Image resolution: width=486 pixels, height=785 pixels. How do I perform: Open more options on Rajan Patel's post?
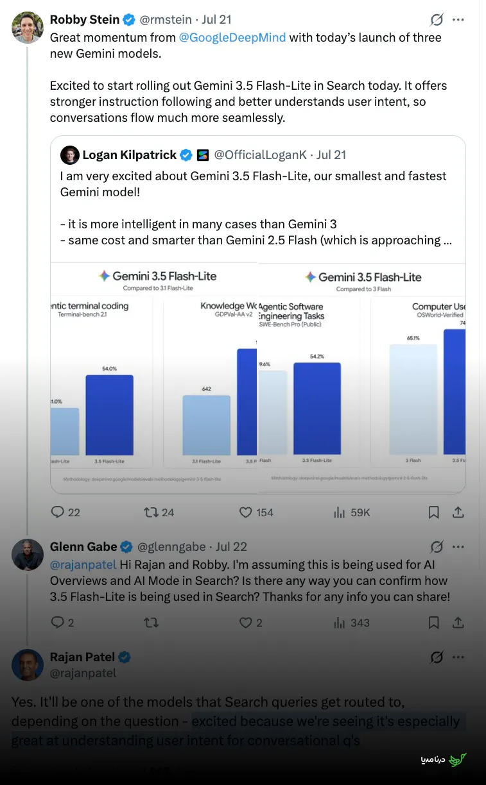458,657
